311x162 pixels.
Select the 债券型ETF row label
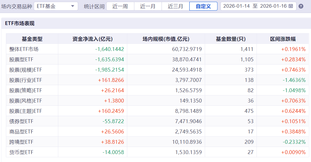coord(21,121)
